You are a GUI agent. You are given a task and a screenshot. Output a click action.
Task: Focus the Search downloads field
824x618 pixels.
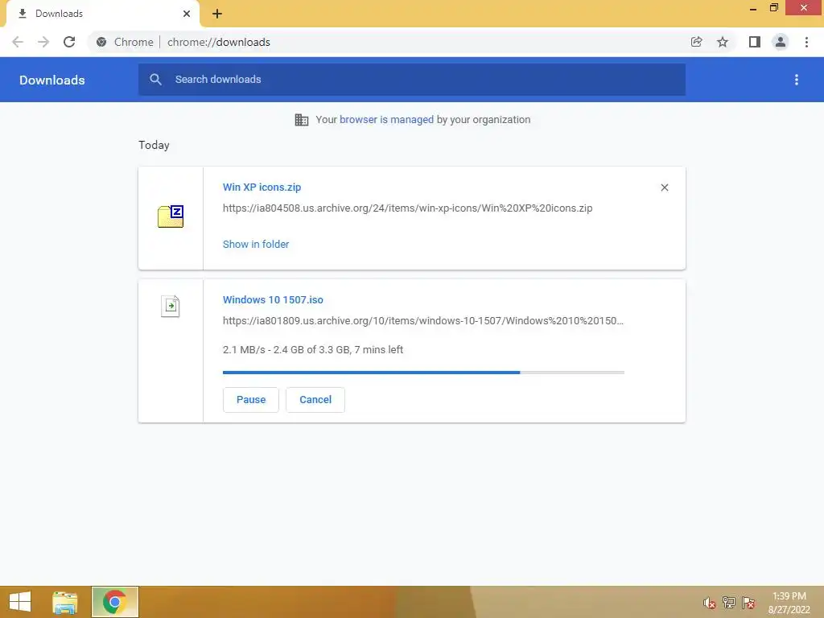[x=412, y=80]
